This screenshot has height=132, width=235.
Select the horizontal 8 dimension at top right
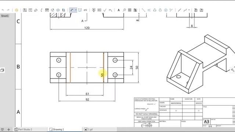point(192,26)
